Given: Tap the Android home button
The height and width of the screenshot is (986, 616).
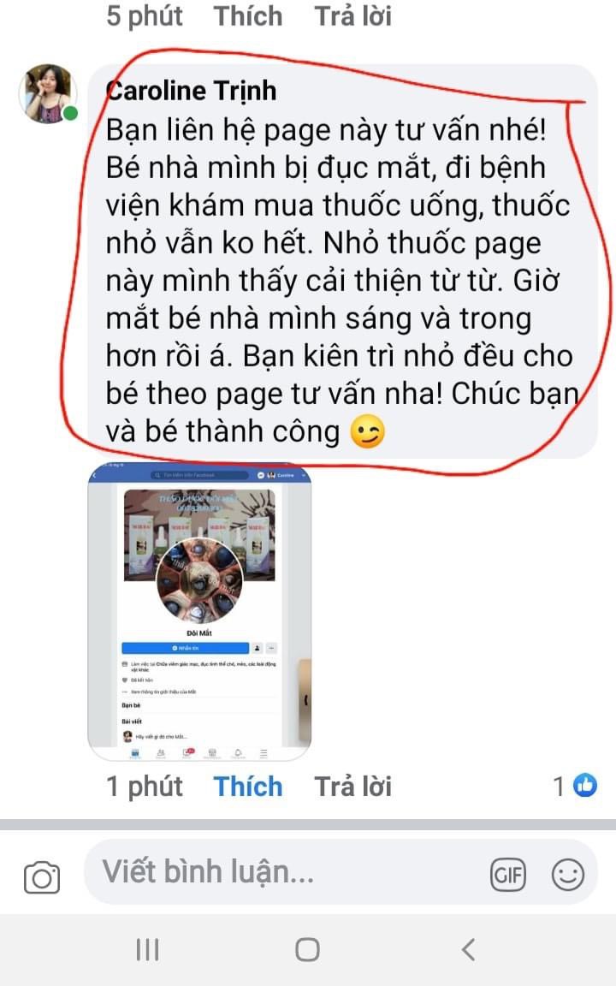Looking at the screenshot, I should [x=307, y=949].
